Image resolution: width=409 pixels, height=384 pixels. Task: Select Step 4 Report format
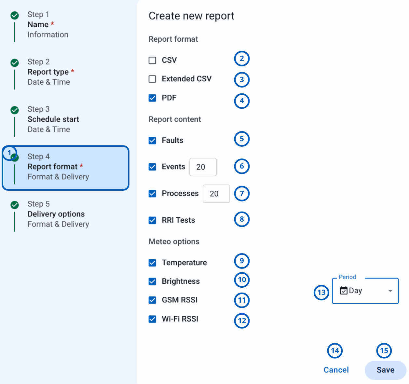tap(65, 168)
